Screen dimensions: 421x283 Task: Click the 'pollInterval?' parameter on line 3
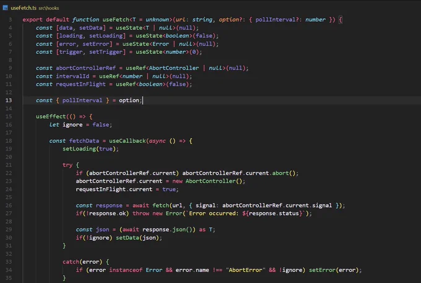[x=277, y=20]
